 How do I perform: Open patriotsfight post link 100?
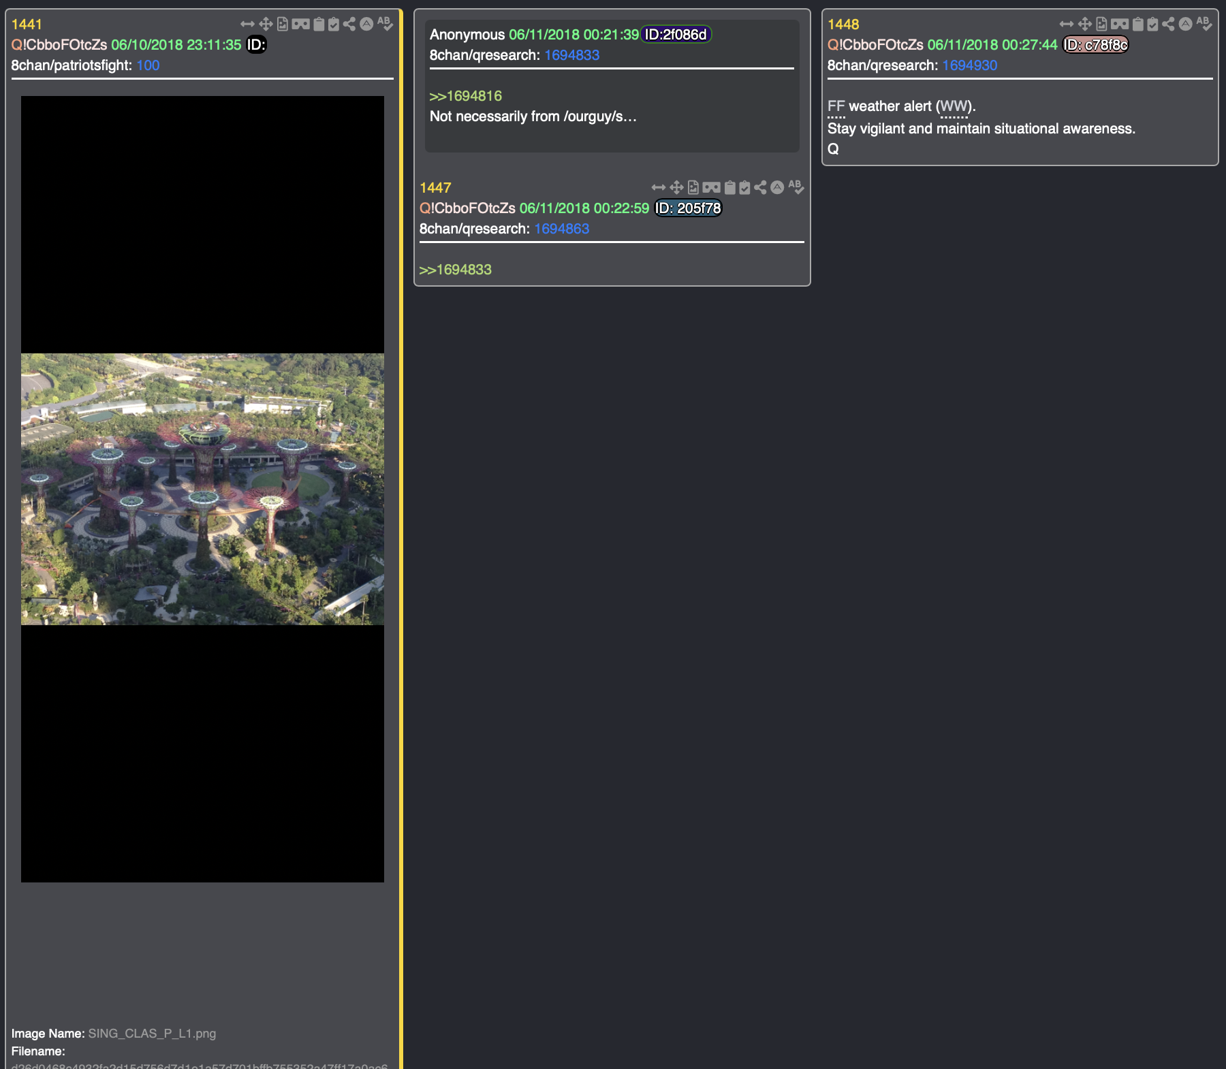pyautogui.click(x=148, y=65)
